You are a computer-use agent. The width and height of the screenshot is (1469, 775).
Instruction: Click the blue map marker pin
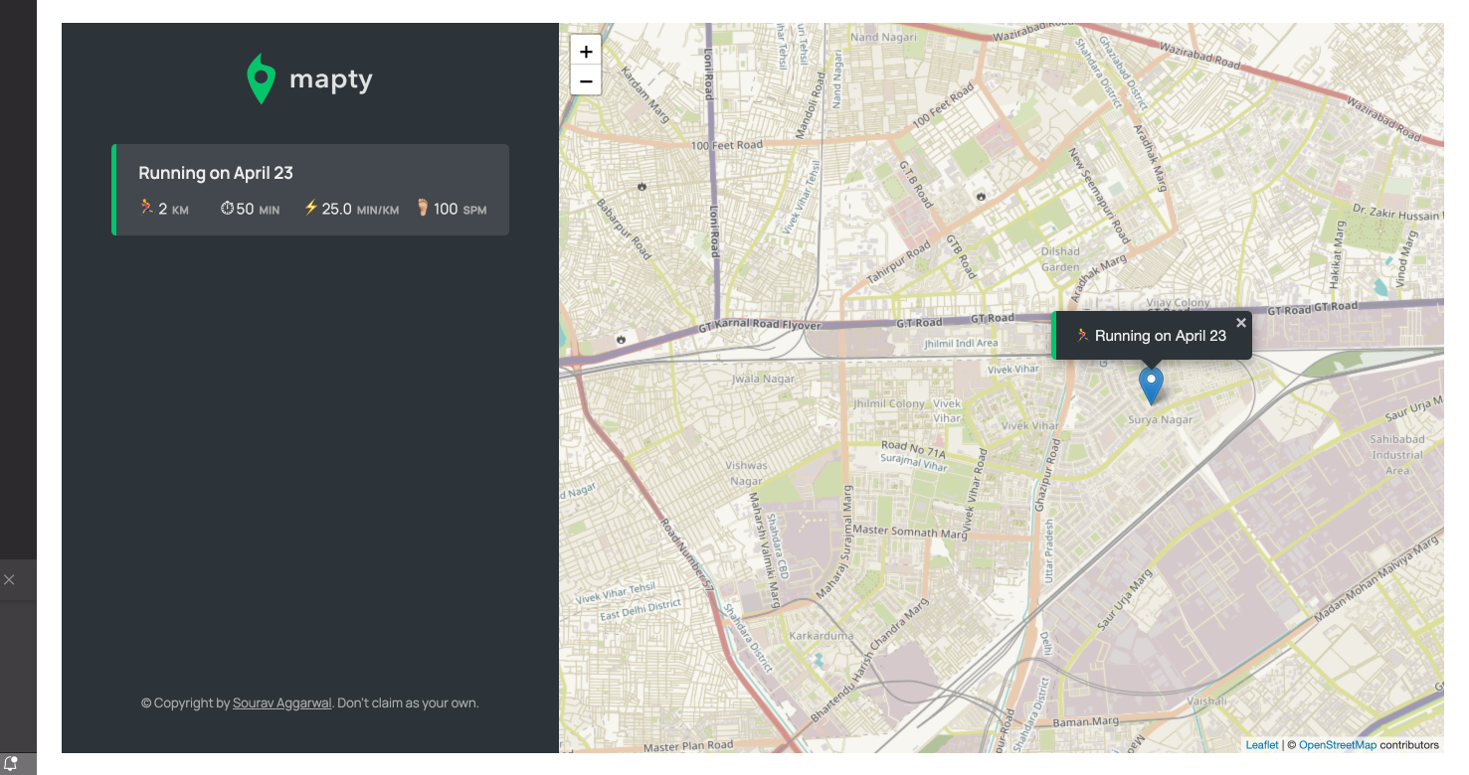(1151, 386)
